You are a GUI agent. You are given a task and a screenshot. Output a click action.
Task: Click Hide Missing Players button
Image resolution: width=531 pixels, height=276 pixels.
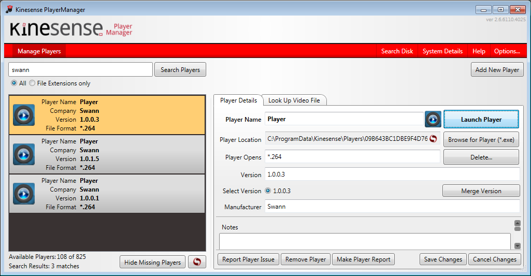tap(152, 262)
